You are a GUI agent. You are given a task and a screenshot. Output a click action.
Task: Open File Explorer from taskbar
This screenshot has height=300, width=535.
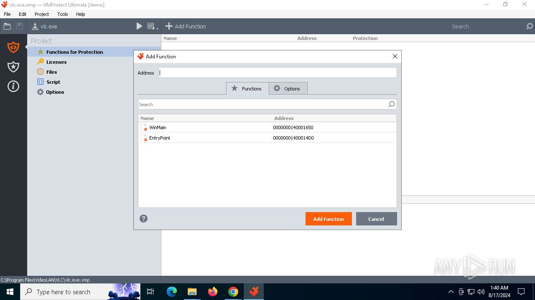coord(192,292)
